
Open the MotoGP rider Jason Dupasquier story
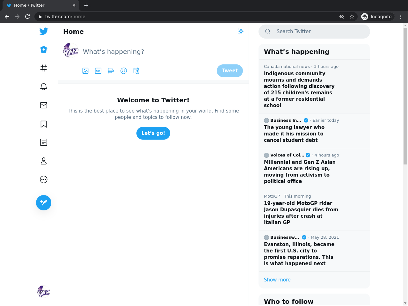[314, 210]
